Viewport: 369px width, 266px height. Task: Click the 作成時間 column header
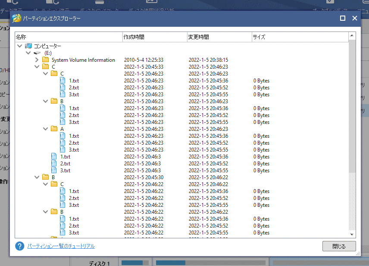tap(134, 37)
